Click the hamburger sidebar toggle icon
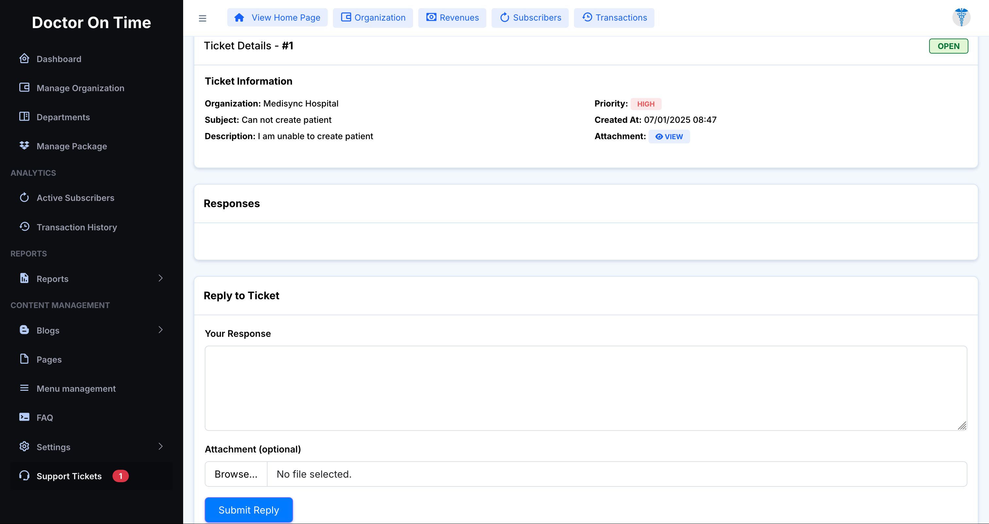 click(202, 18)
